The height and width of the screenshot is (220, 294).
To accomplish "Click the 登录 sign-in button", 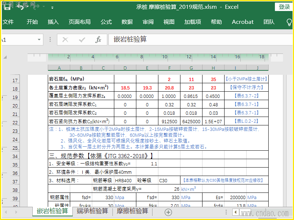I will point(284,7).
